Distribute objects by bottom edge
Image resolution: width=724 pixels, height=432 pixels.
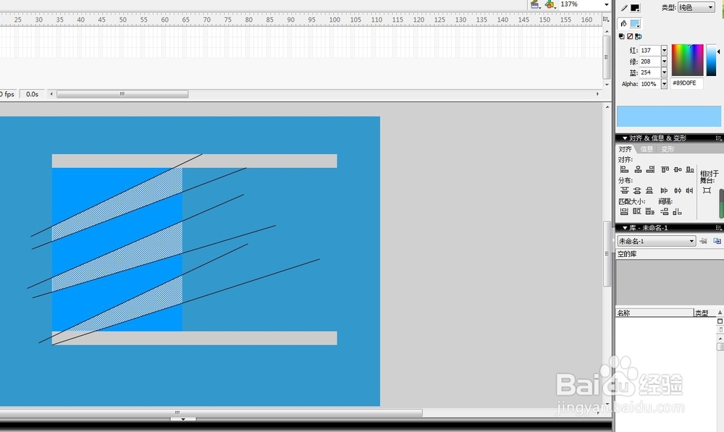tap(649, 190)
